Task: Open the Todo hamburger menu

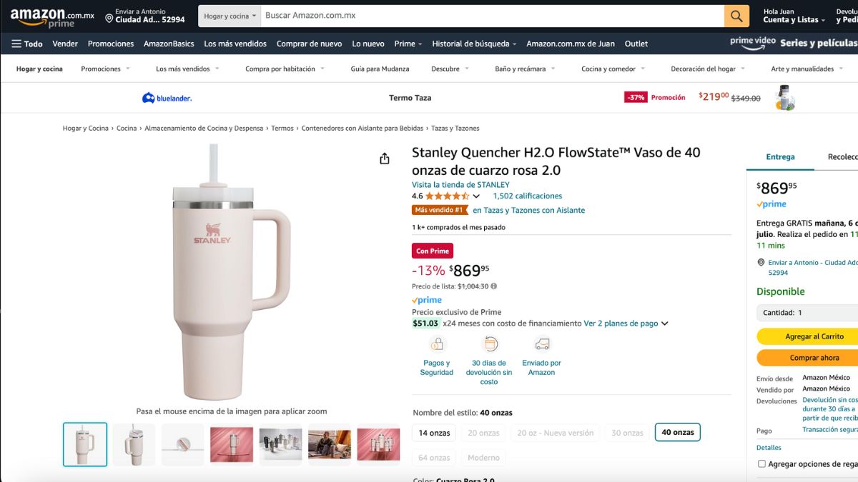Action: click(x=27, y=44)
